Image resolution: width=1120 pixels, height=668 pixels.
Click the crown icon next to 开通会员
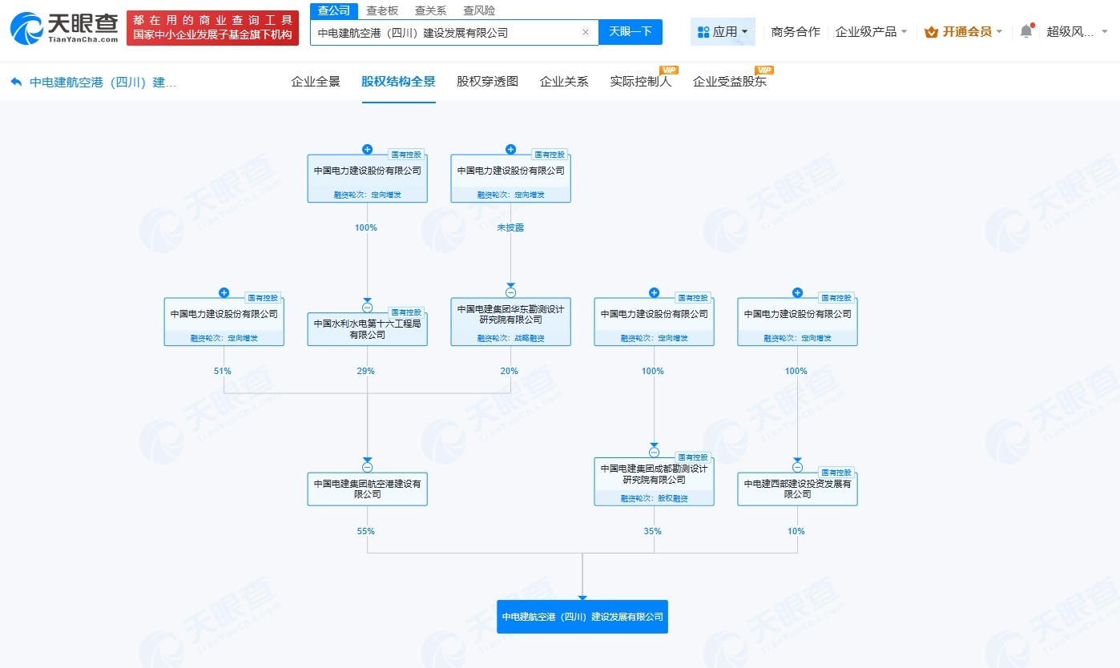click(931, 31)
